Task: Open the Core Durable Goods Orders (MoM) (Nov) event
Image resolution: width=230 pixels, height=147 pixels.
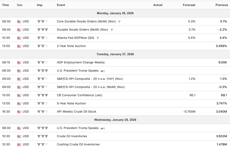Action: [86, 21]
